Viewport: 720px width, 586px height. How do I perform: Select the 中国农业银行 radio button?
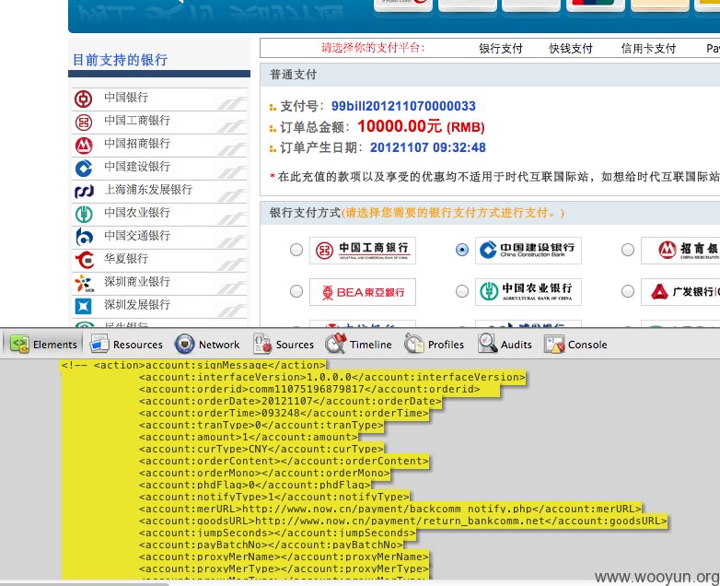(462, 291)
